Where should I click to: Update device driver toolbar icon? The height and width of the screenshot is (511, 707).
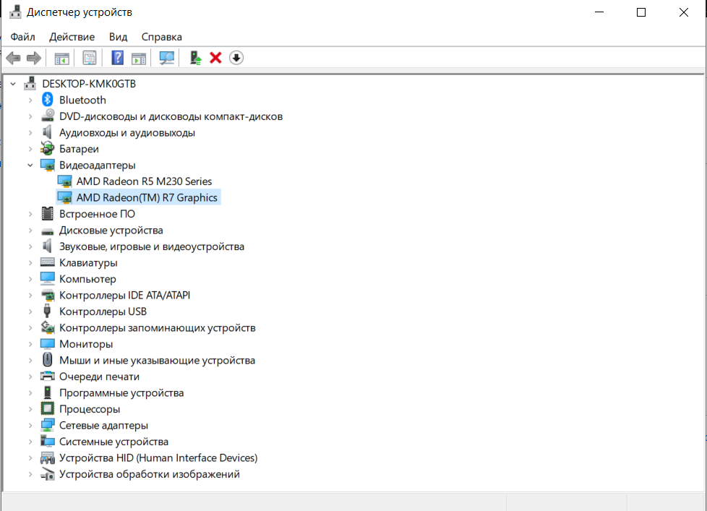coord(195,58)
